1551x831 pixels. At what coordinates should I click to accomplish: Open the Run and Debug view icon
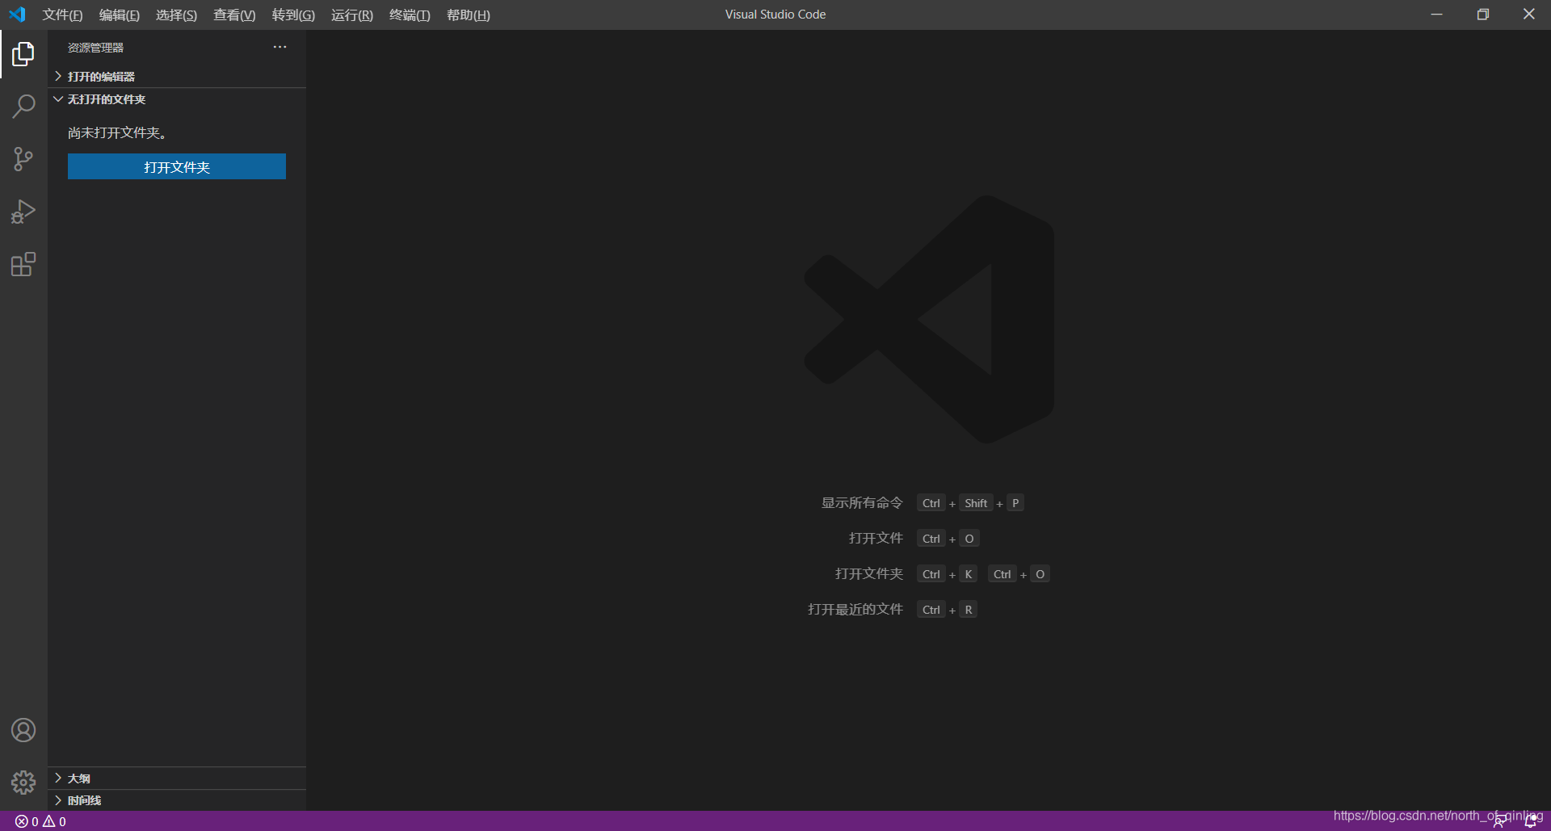(x=23, y=212)
